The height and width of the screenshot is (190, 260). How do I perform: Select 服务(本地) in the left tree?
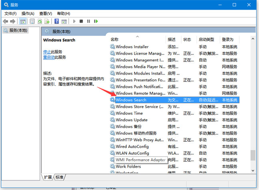pos(16,30)
